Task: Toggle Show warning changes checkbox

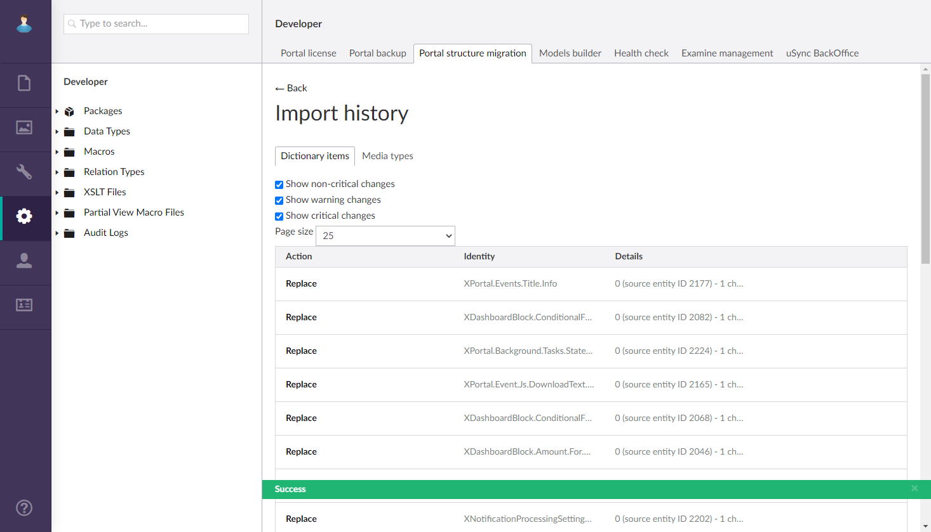Action: [x=279, y=200]
